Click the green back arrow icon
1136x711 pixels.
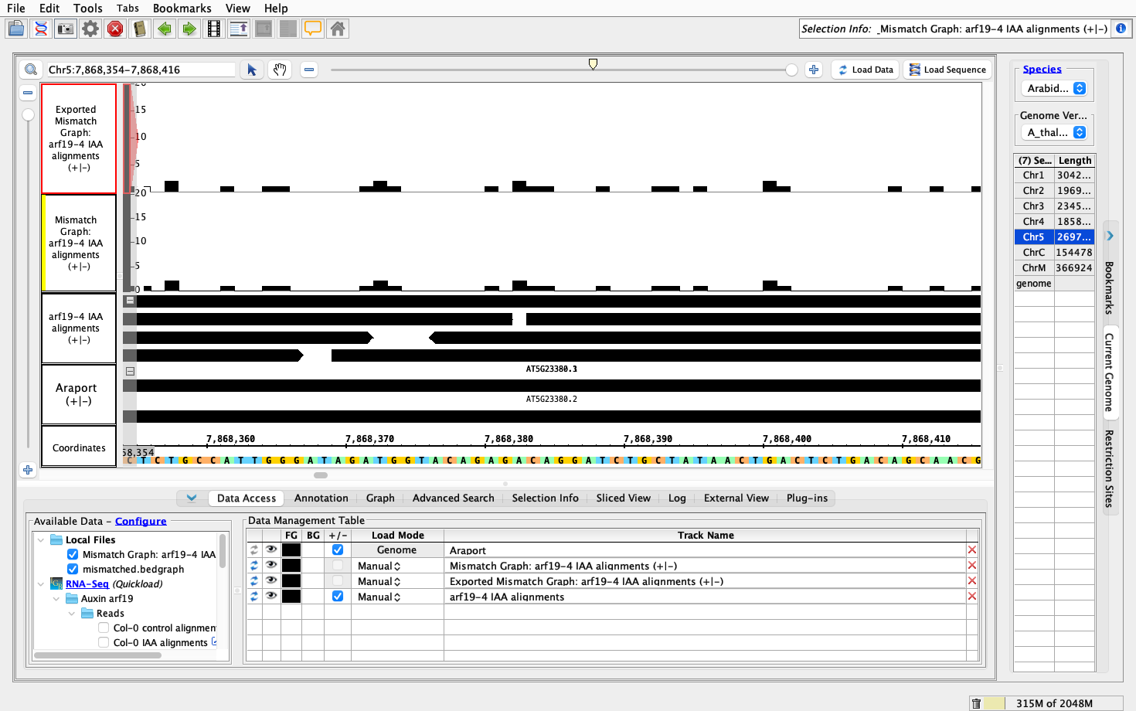165,29
